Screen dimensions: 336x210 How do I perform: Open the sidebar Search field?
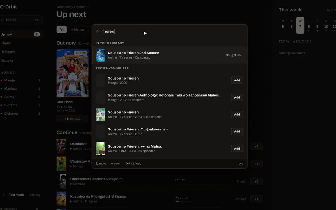(21, 20)
